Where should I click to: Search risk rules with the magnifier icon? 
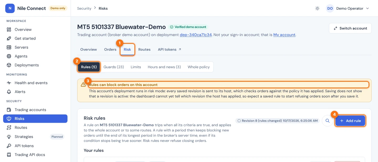[x=328, y=121]
